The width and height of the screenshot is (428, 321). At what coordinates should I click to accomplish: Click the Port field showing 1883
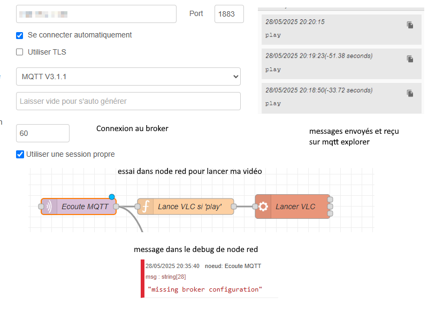(x=229, y=14)
